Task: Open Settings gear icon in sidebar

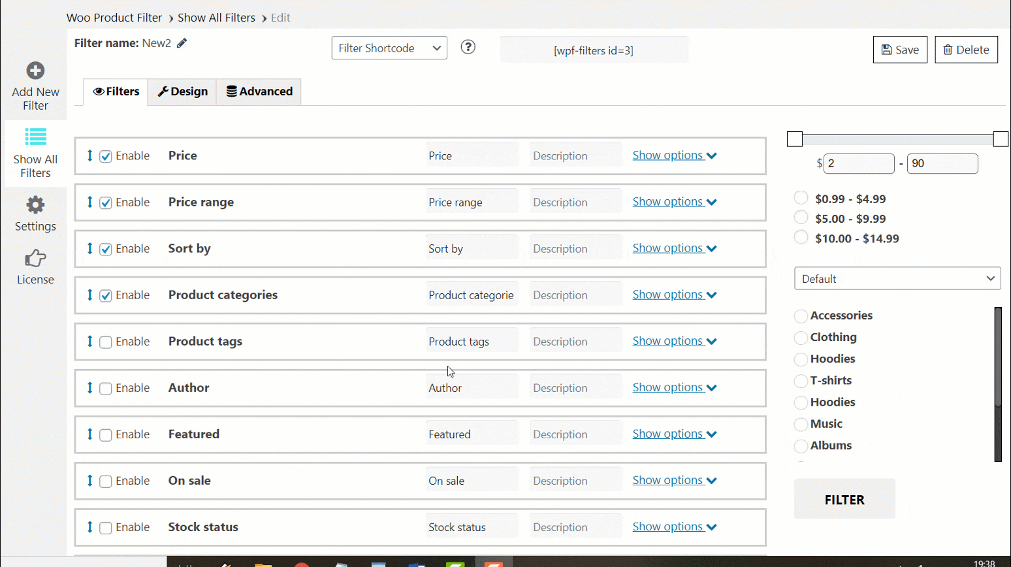Action: tap(35, 205)
